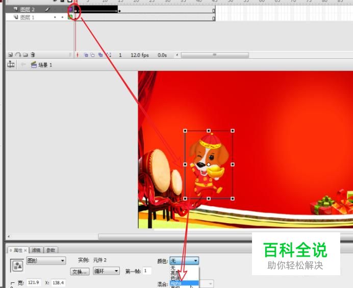Click the graphic symbol icon in the properties panel
353x288 pixels.
click(x=17, y=266)
